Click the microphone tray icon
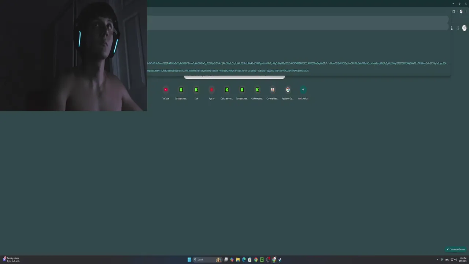Screen dimensions: 469x264 pos(442,260)
